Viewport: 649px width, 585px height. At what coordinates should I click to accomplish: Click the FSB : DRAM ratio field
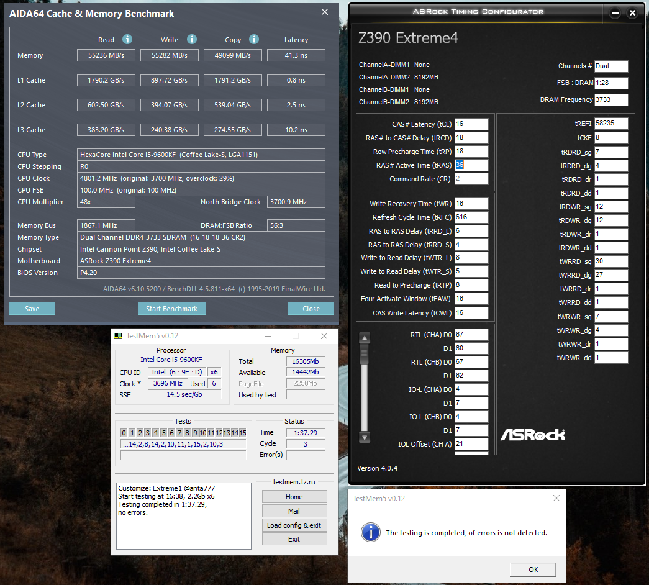(611, 83)
